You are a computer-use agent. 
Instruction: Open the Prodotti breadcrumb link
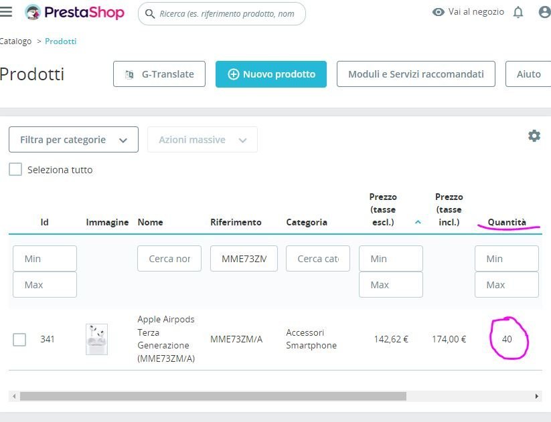coord(60,41)
